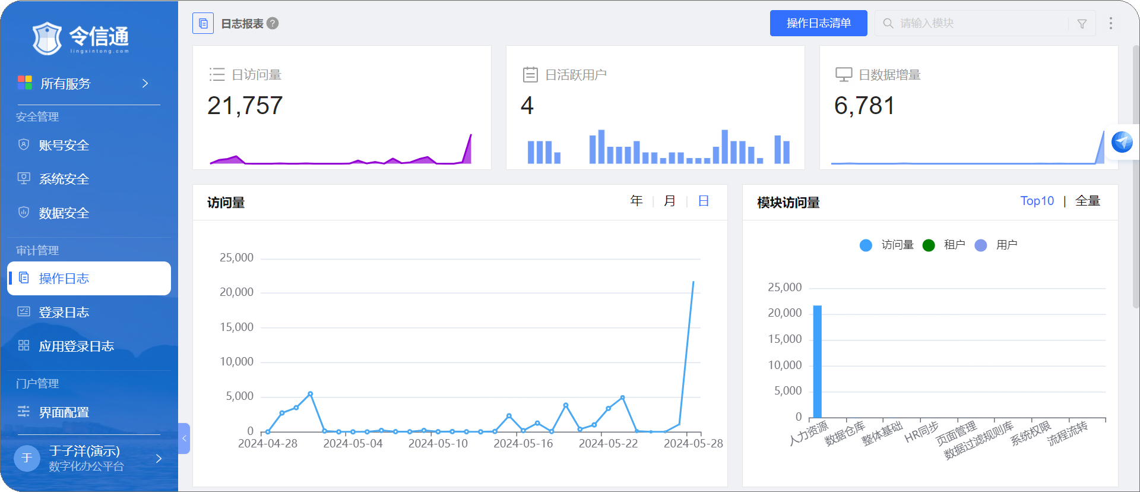Toggle 租户 series in chart legend
The height and width of the screenshot is (492, 1140).
tap(944, 245)
